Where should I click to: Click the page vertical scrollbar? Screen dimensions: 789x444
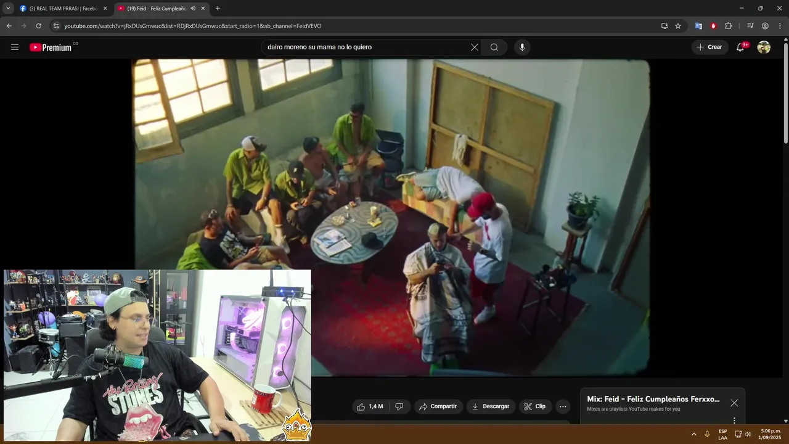click(x=785, y=92)
